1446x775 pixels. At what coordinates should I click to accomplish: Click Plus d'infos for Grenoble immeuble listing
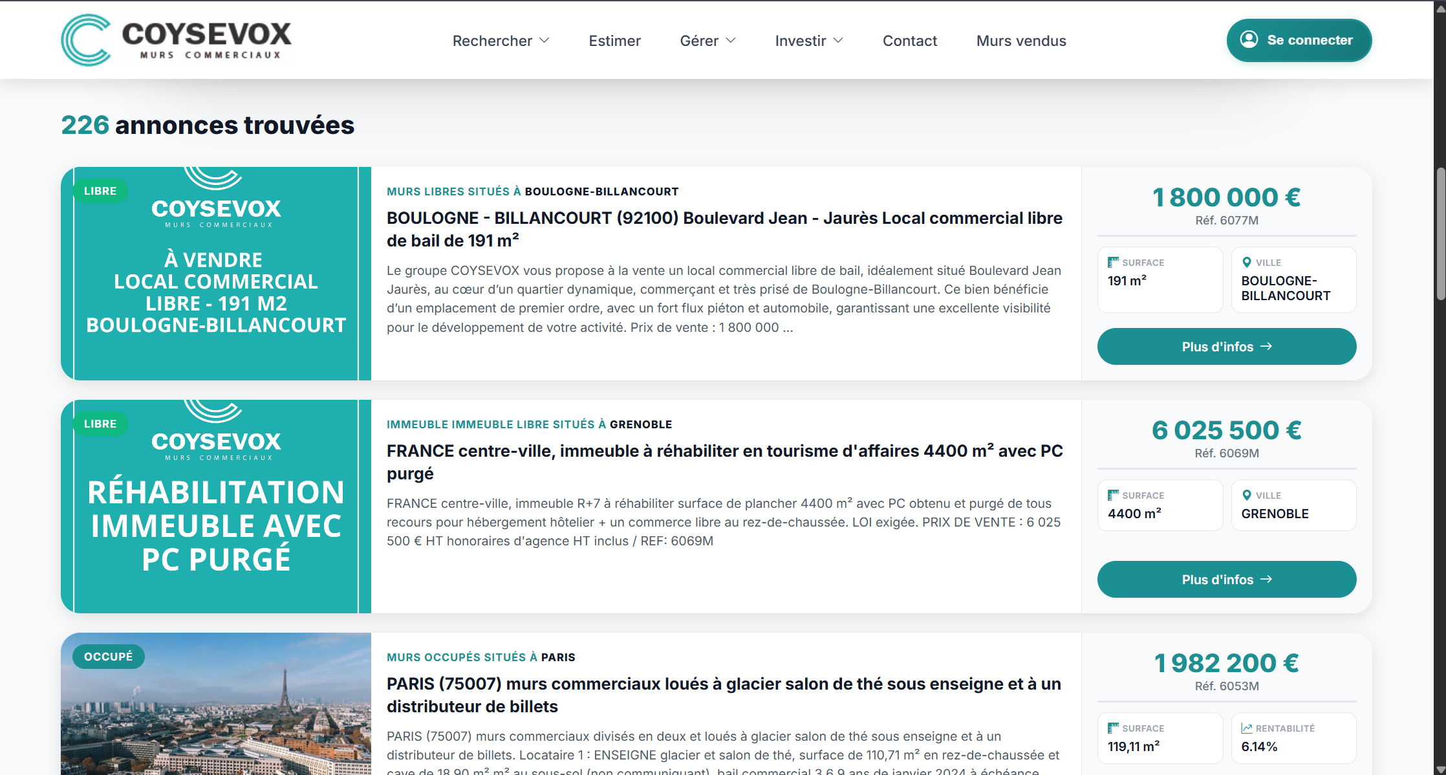tap(1226, 580)
